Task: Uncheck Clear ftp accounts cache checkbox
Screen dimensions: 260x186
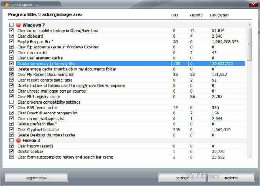Action: click(x=11, y=47)
